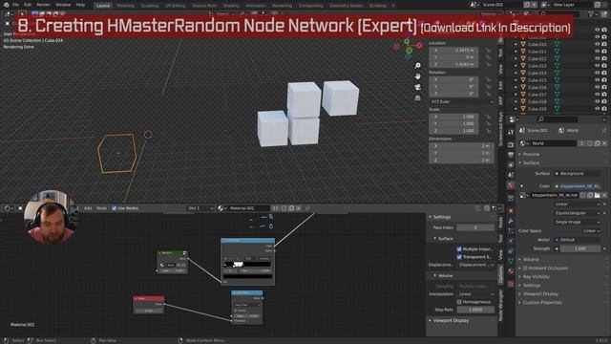Open the Object properties orange square tab
Viewport: 611px width, 344px height.
coord(511,211)
